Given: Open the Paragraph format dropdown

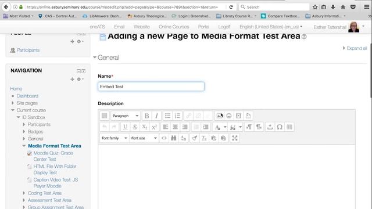Looking at the screenshot, I should click(126, 116).
